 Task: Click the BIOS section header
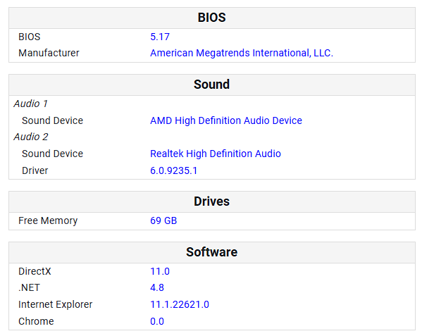[211, 18]
